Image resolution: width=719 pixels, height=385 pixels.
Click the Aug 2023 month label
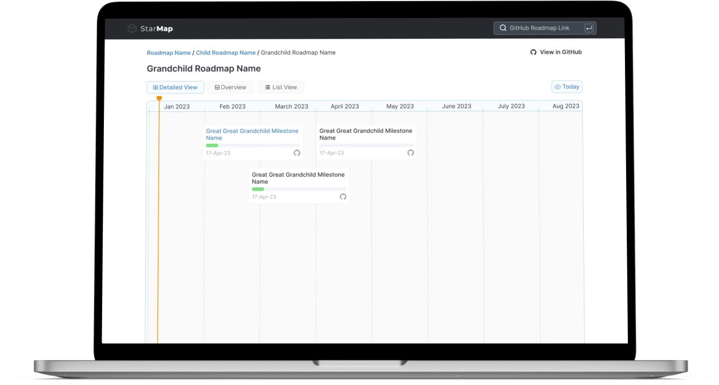[566, 107]
